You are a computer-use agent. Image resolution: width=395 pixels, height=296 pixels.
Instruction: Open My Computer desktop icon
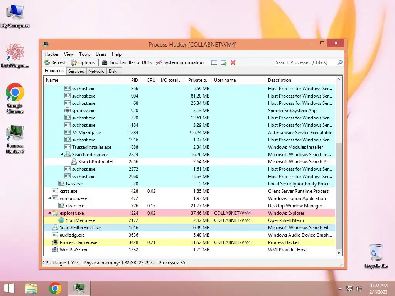coord(15,16)
